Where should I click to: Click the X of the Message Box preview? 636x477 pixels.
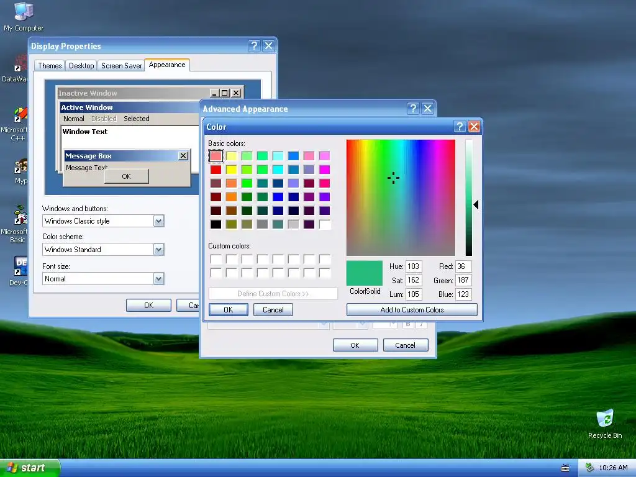coord(183,156)
